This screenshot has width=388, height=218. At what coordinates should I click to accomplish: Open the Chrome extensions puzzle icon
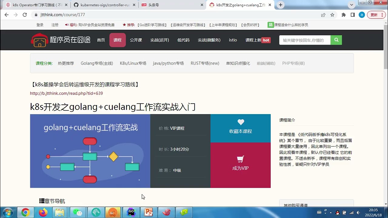343,15
